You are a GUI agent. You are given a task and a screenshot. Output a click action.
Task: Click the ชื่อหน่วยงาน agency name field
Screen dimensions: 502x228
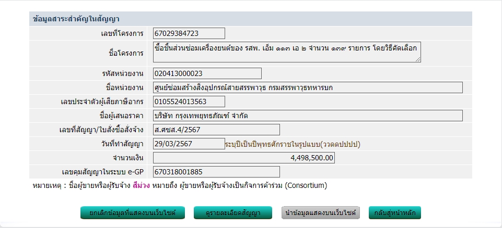coord(308,87)
